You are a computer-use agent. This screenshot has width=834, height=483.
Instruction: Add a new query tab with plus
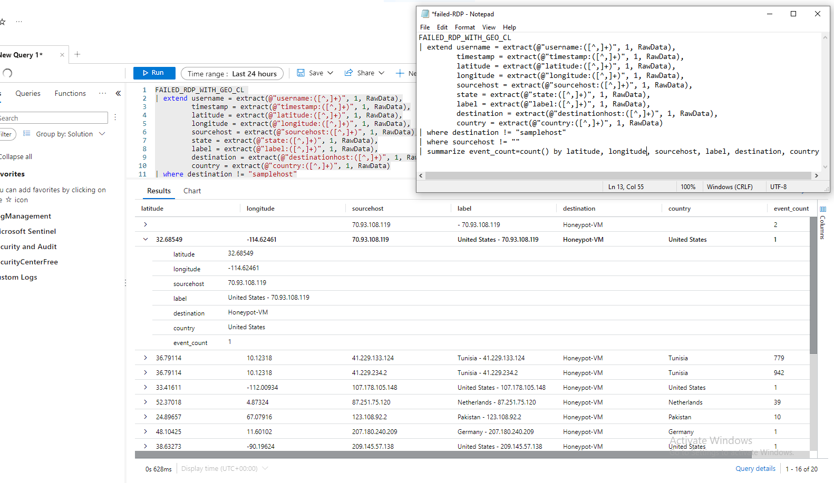pos(77,54)
